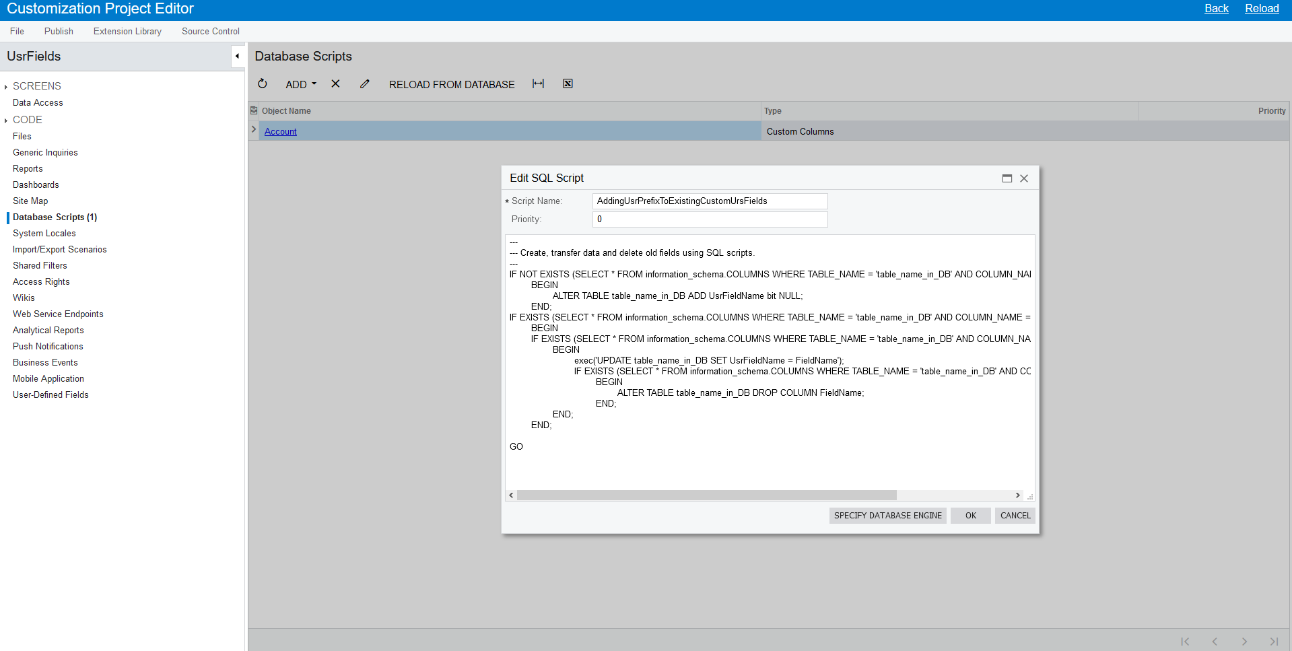Click inside the Priority input field
1292x651 pixels.
click(x=709, y=219)
